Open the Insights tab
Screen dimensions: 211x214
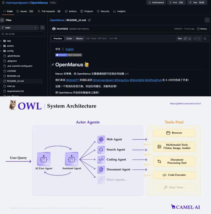[119, 11]
